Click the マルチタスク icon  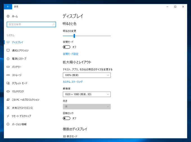[x=8, y=91]
